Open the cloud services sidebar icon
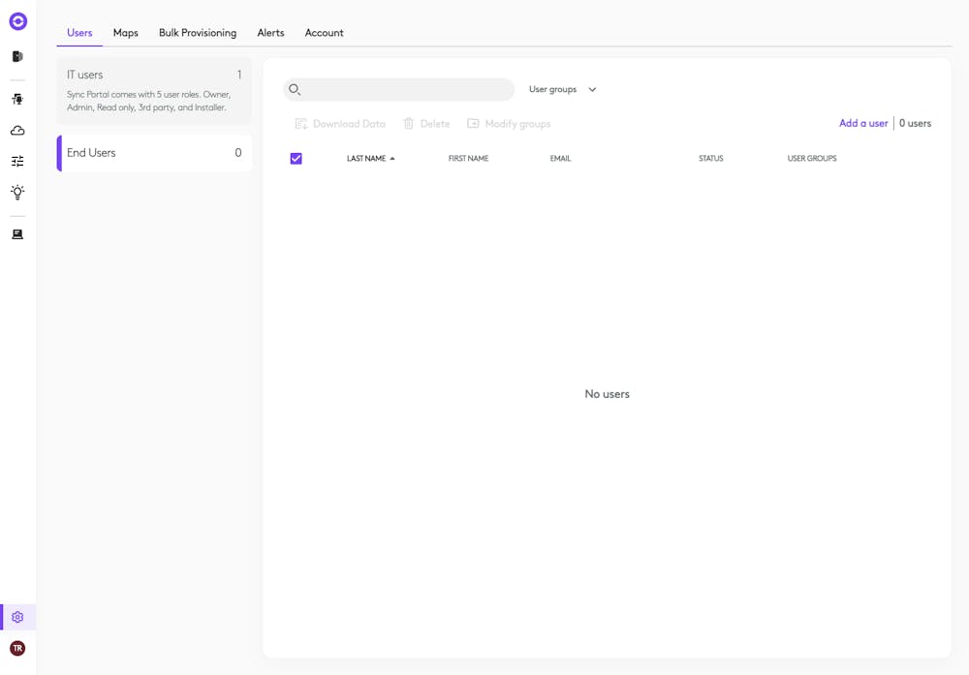969x675 pixels. click(16, 130)
